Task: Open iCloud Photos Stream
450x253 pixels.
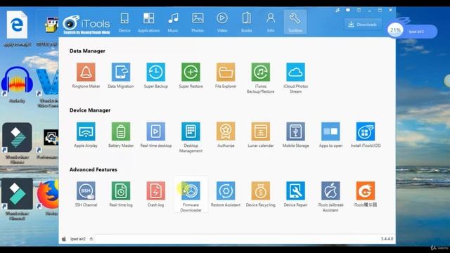Action: (x=295, y=72)
